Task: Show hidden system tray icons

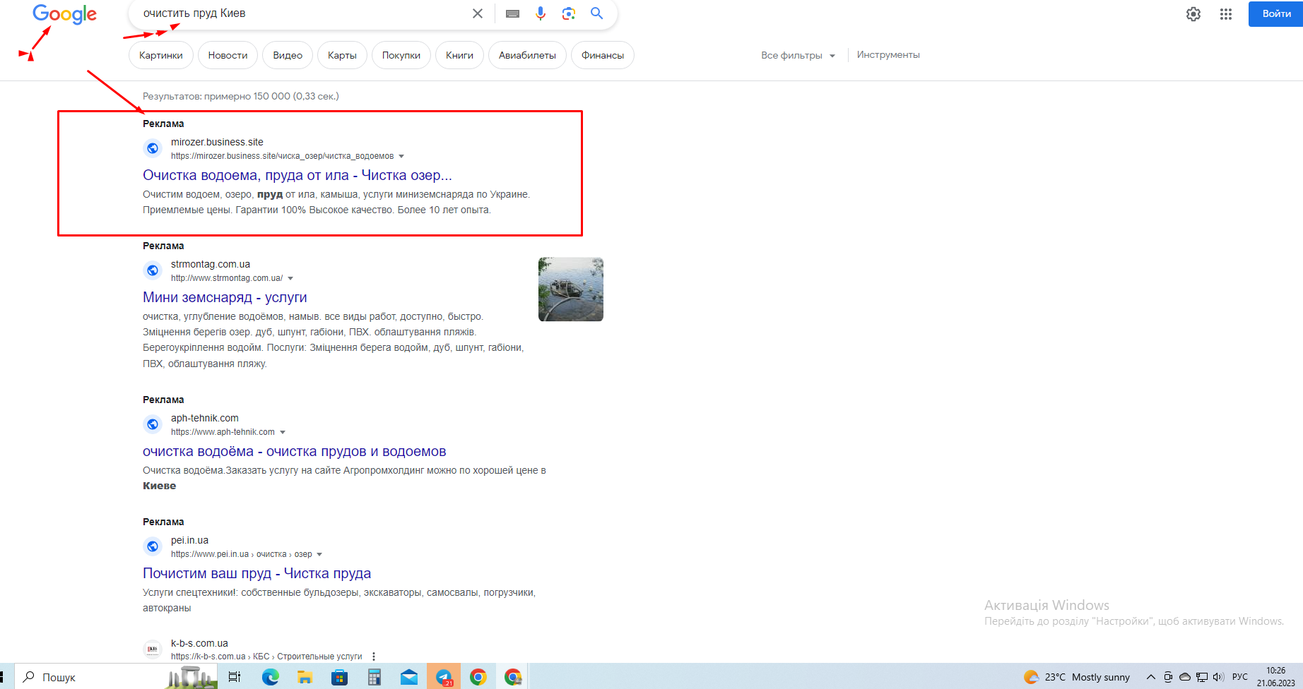Action: [1150, 677]
